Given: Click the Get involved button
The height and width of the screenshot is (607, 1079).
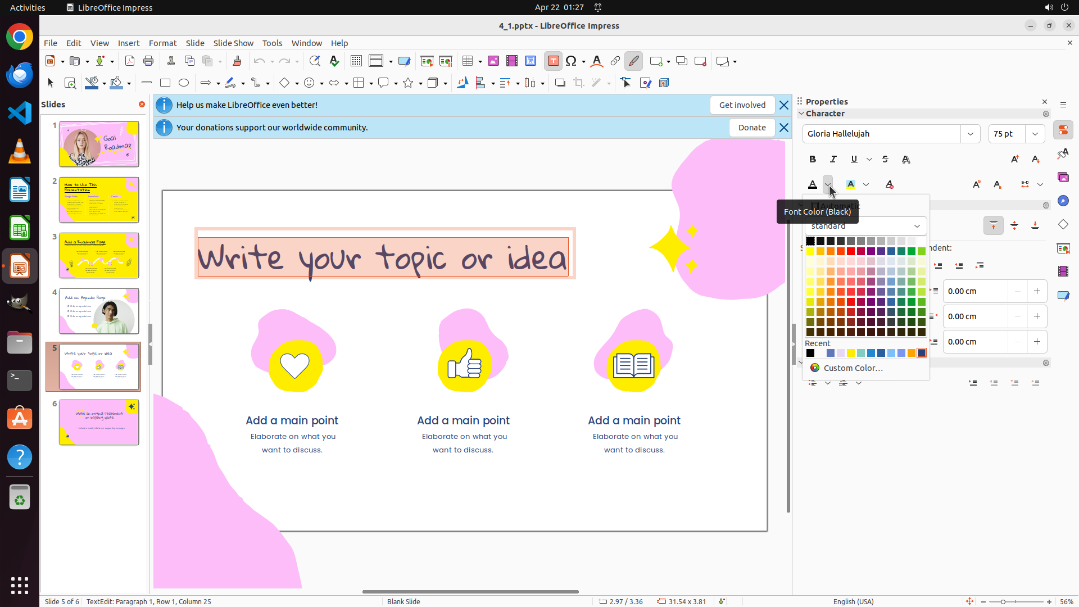Looking at the screenshot, I should tap(742, 105).
